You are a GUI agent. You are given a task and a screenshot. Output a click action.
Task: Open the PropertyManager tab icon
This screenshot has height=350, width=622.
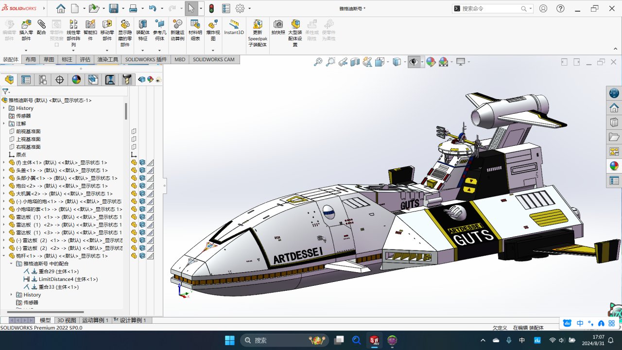(x=26, y=80)
